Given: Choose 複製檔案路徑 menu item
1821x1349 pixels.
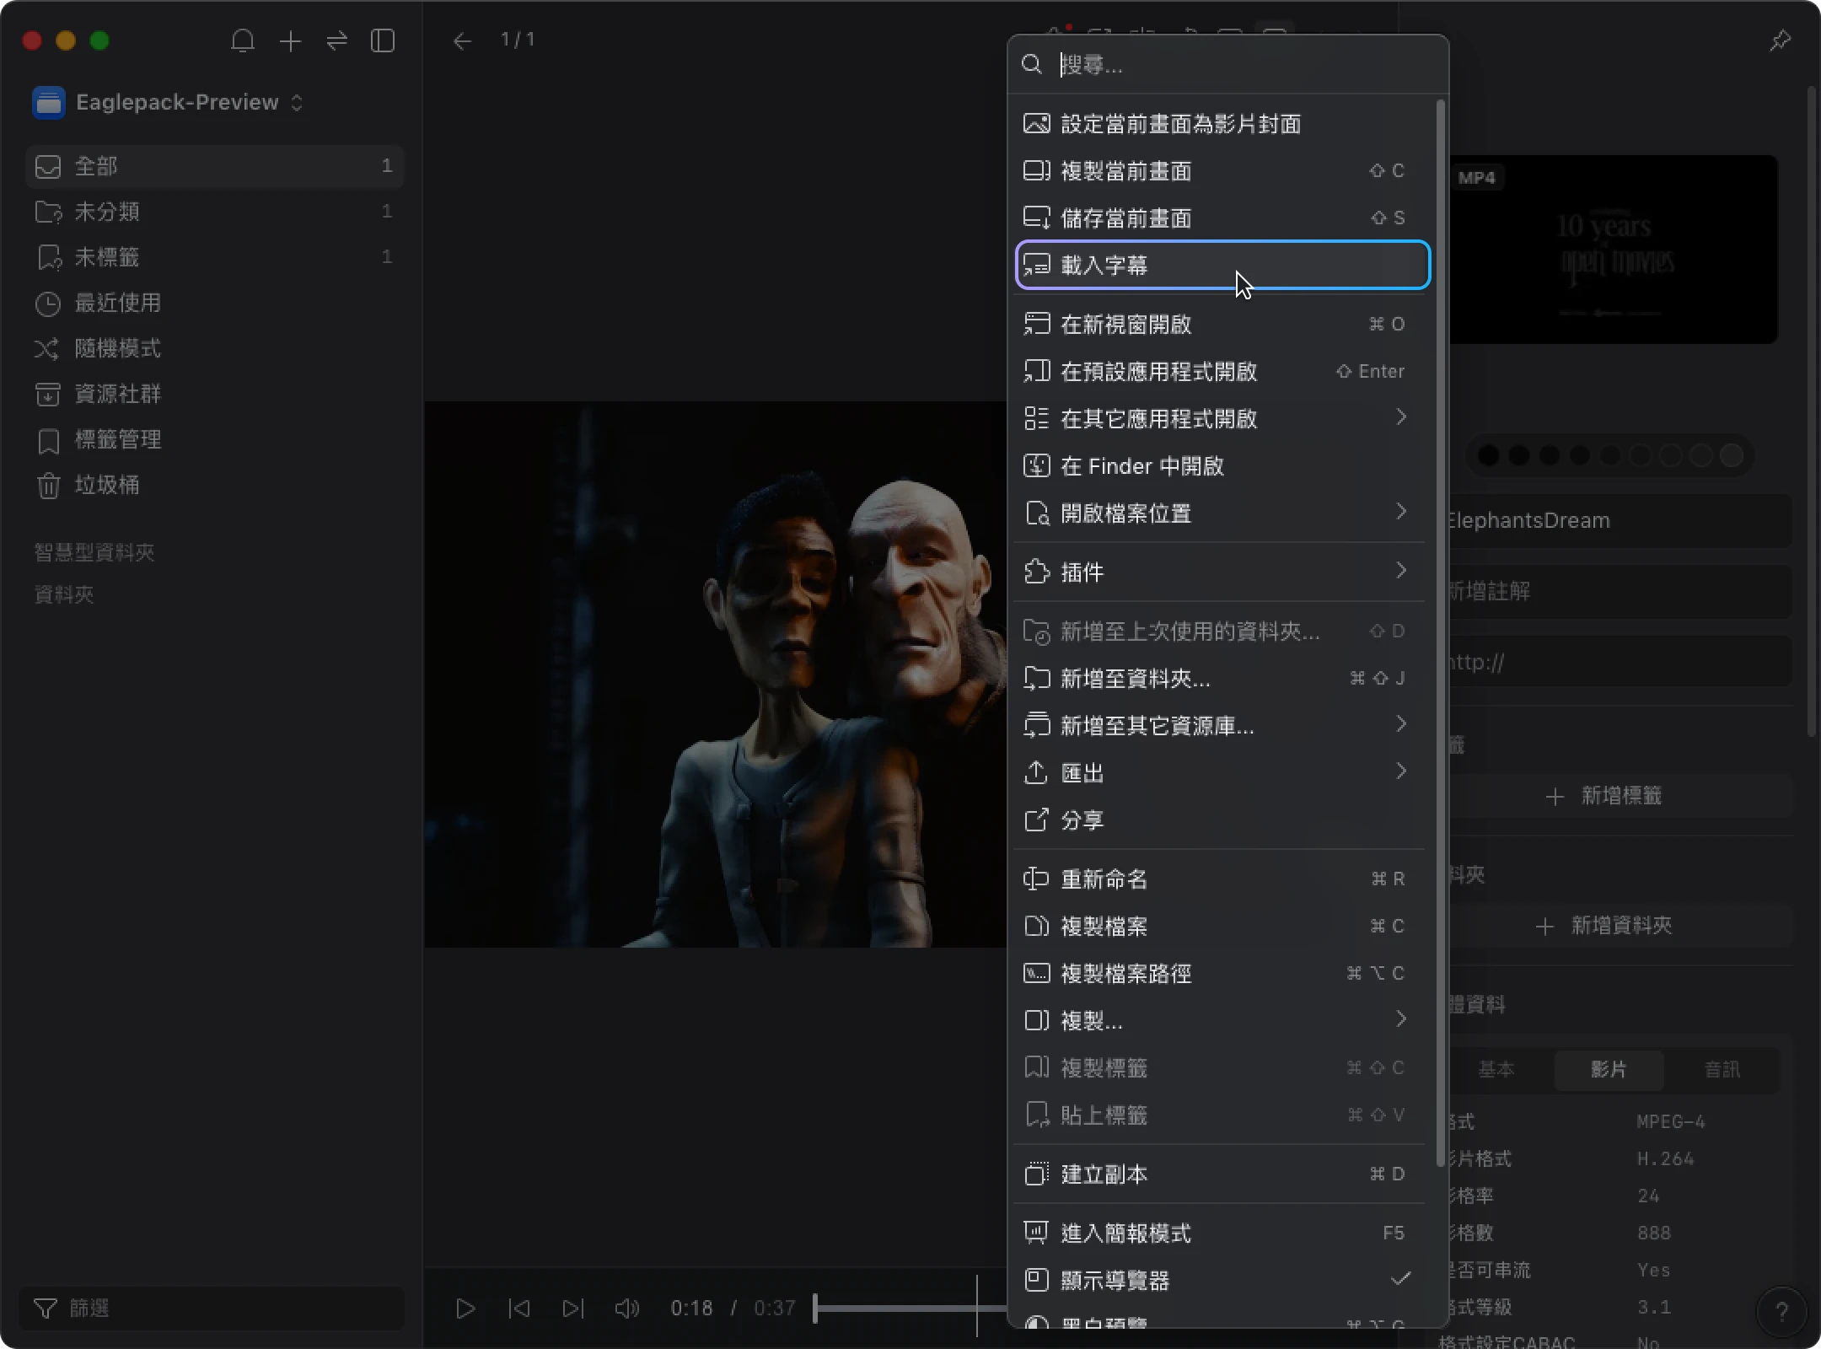Looking at the screenshot, I should coord(1222,974).
